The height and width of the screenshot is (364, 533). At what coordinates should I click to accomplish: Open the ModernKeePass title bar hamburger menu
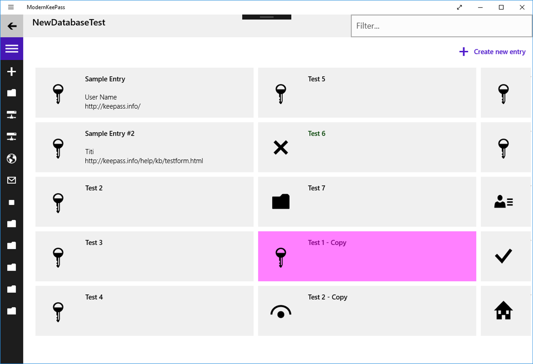click(x=11, y=7)
